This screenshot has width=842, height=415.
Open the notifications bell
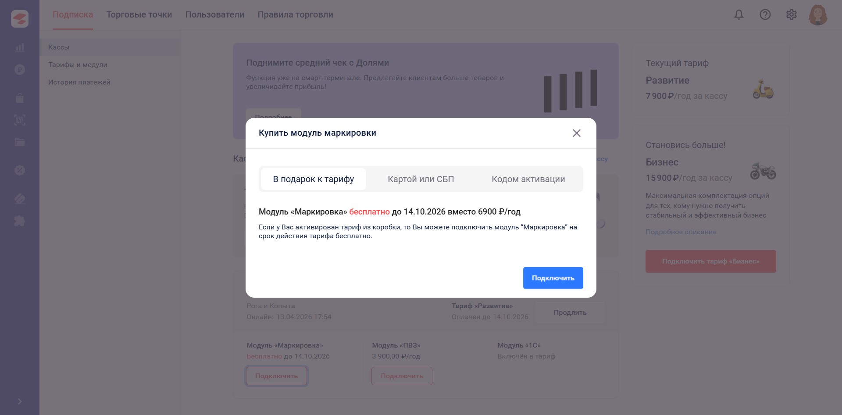[739, 15]
